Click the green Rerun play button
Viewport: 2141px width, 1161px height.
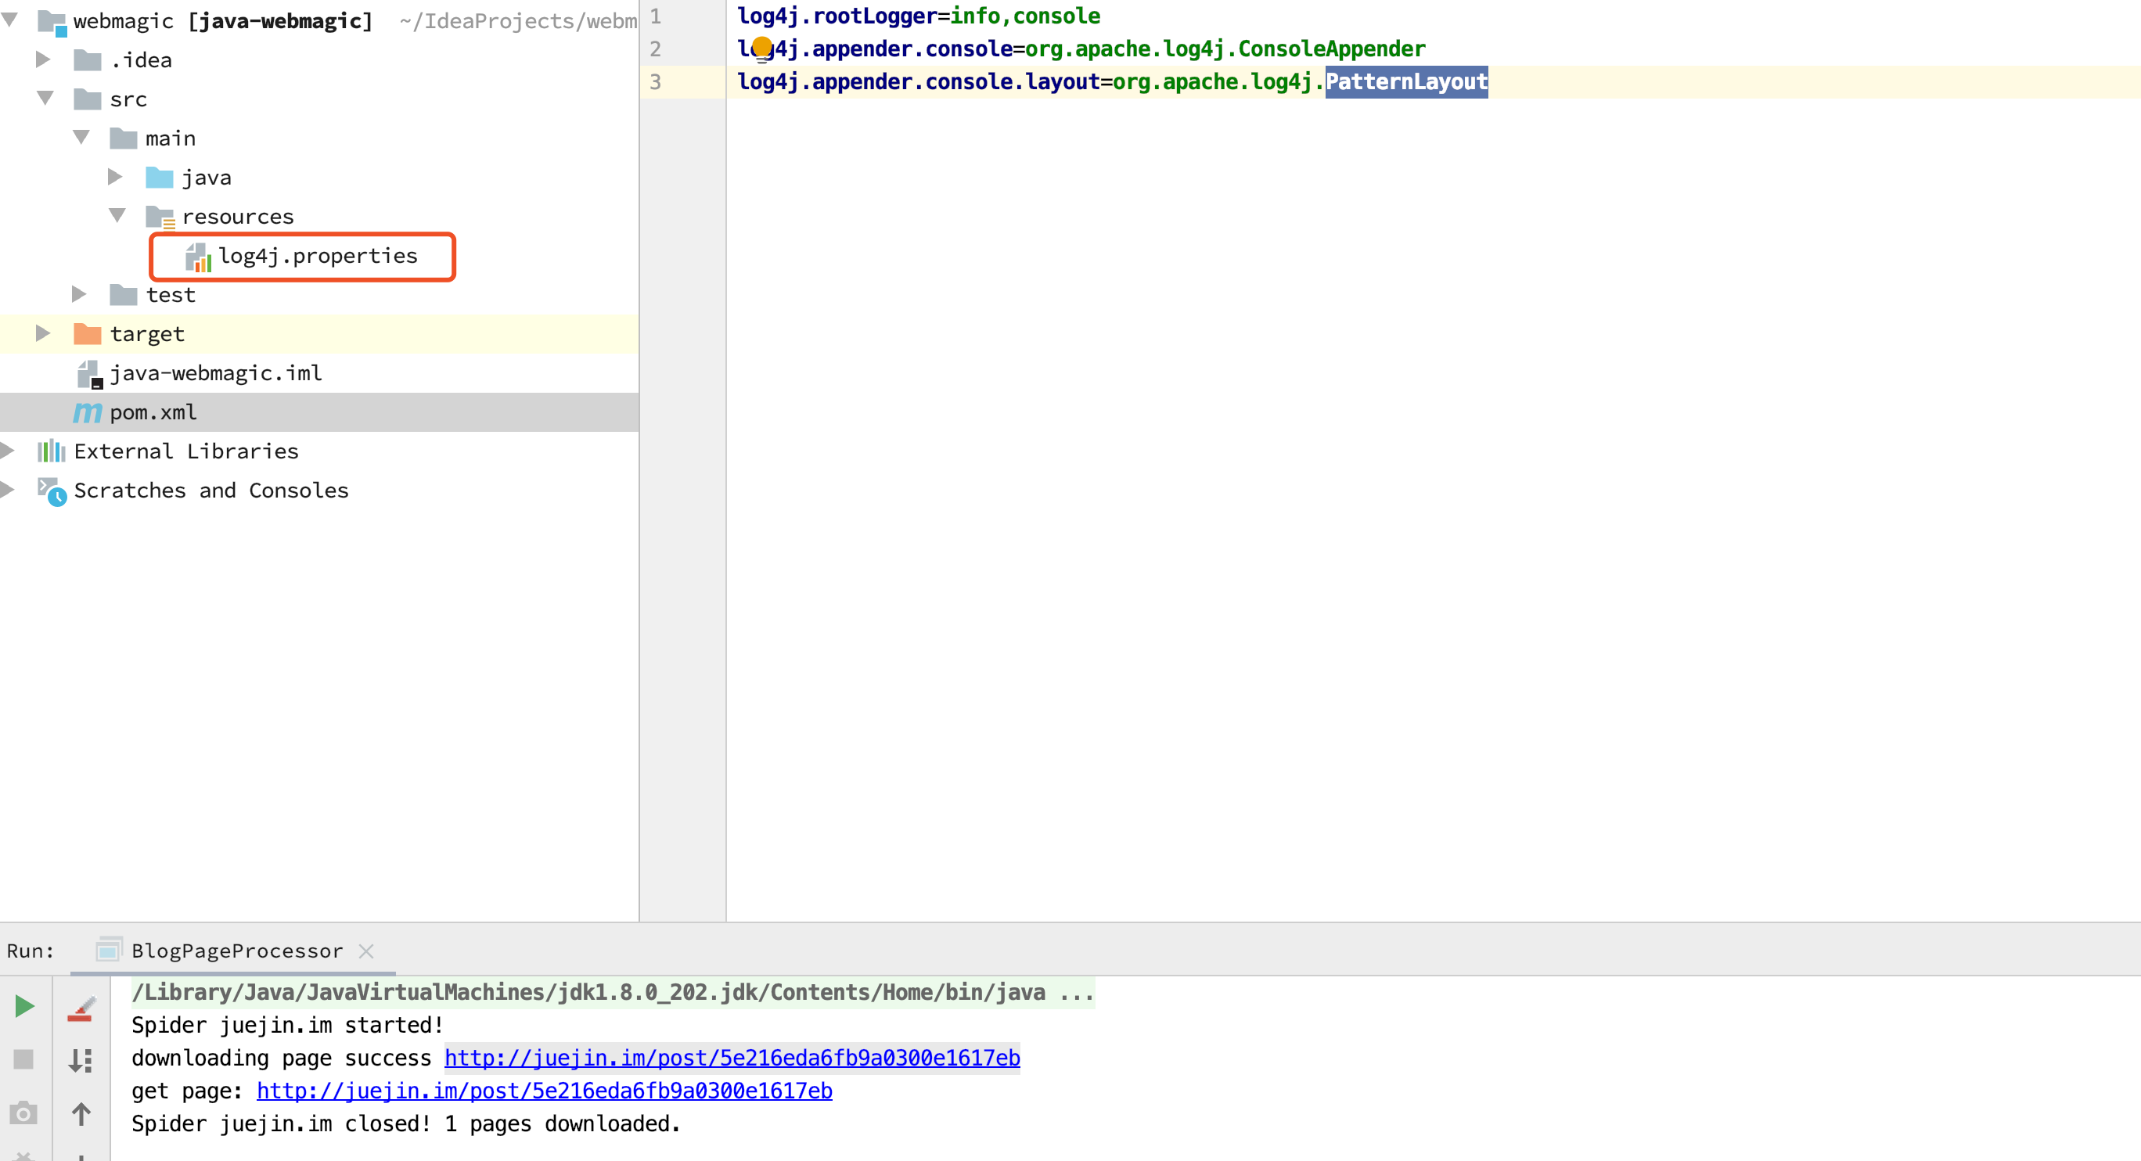(x=24, y=1006)
